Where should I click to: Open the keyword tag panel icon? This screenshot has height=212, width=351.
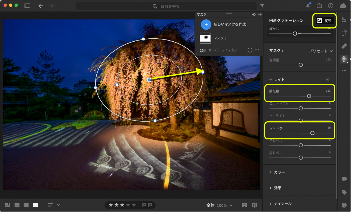click(344, 192)
